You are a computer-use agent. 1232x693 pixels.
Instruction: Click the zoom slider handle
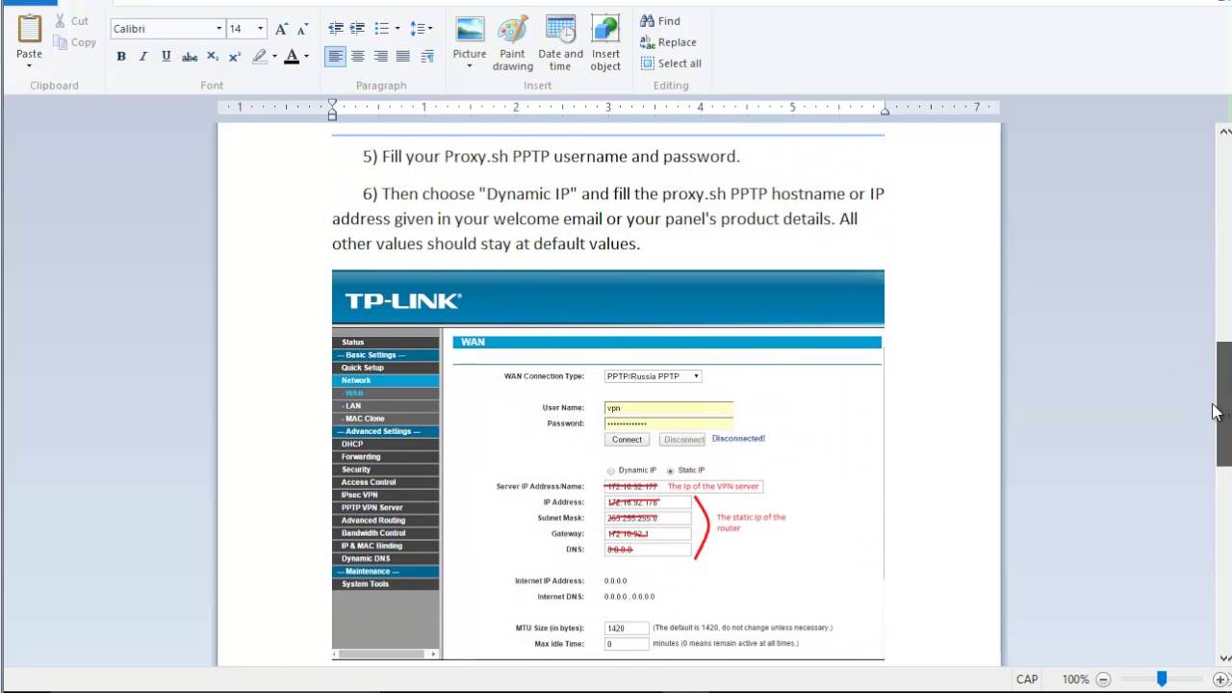coord(1162,679)
